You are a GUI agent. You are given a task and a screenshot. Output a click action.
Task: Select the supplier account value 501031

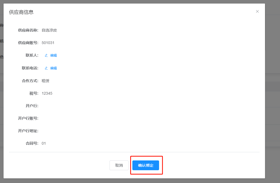pyautogui.click(x=48, y=43)
